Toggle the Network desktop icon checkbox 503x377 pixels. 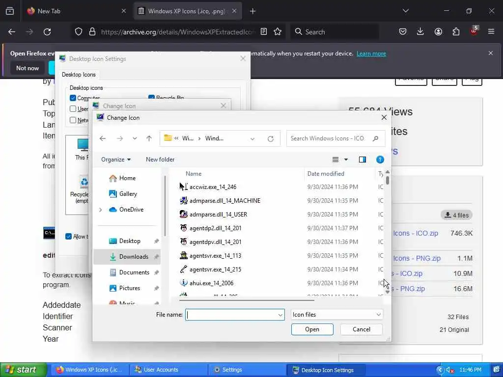click(73, 120)
